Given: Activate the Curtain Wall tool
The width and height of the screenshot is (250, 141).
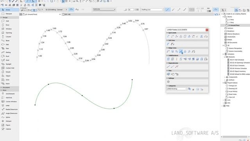Looking at the screenshot, I should click(x=9, y=68).
